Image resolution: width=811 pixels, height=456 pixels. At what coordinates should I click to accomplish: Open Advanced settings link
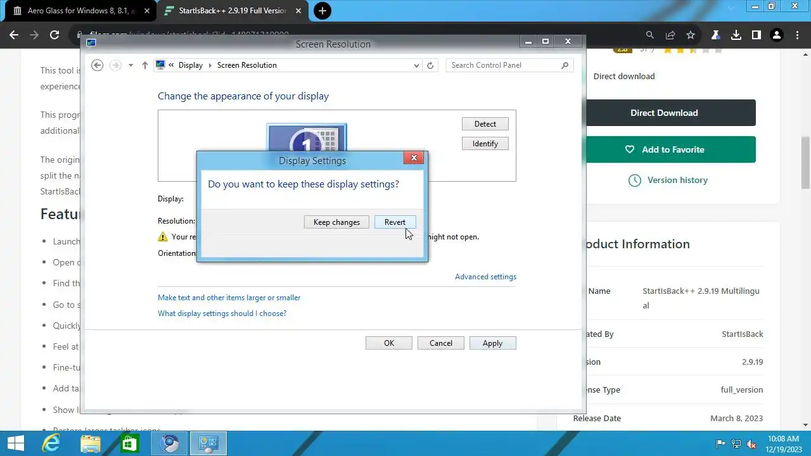click(x=485, y=277)
